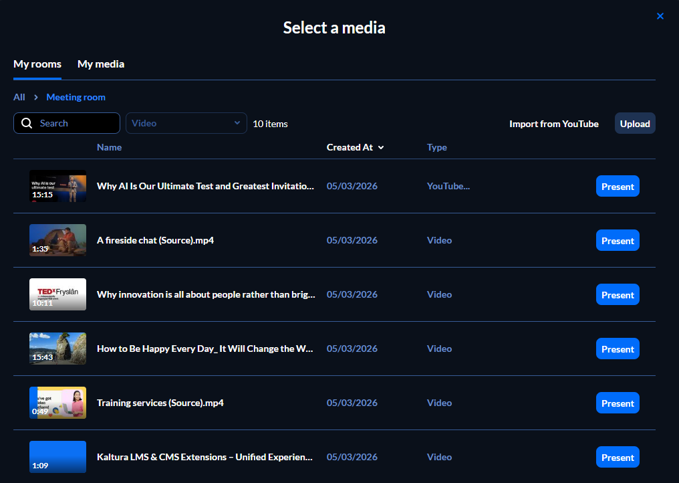Select title Training services (Source).mp4
Image resolution: width=679 pixels, height=483 pixels.
[160, 403]
